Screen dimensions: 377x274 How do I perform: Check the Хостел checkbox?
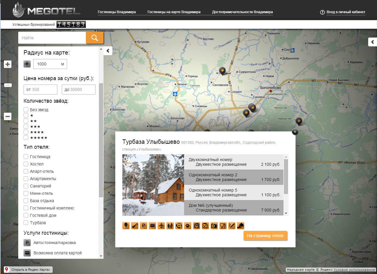[x=26, y=164]
